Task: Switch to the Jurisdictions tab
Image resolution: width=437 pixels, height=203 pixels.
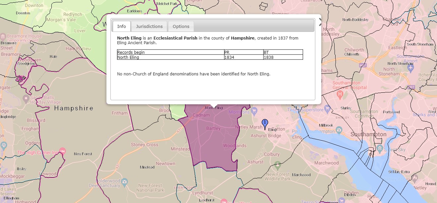Action: click(149, 26)
